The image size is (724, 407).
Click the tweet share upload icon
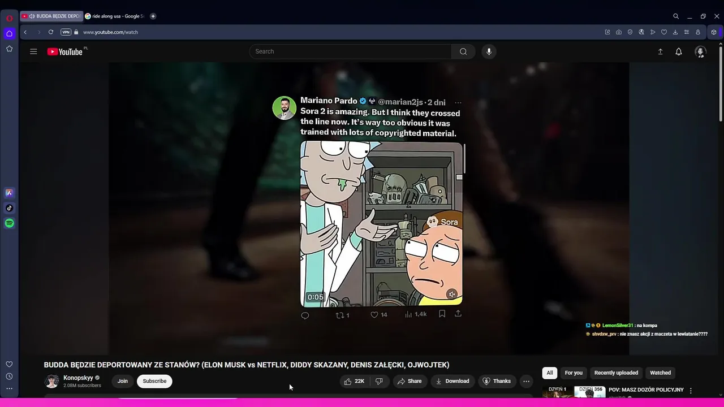[x=458, y=313]
